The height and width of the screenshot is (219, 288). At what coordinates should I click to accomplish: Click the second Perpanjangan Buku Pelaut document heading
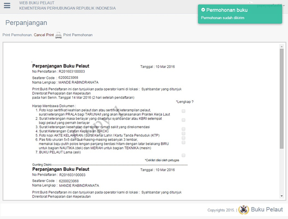(x=61, y=169)
